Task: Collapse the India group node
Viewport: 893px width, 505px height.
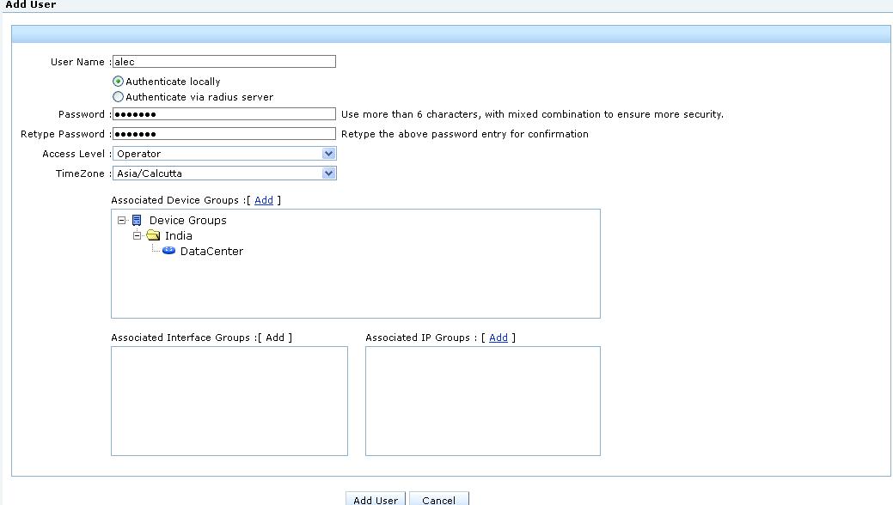Action: tap(137, 235)
